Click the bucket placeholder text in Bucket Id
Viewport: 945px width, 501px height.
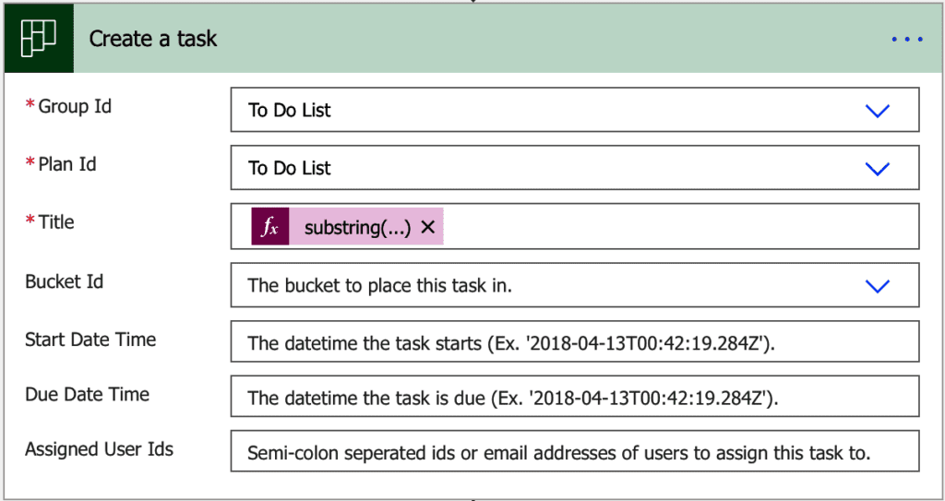379,286
